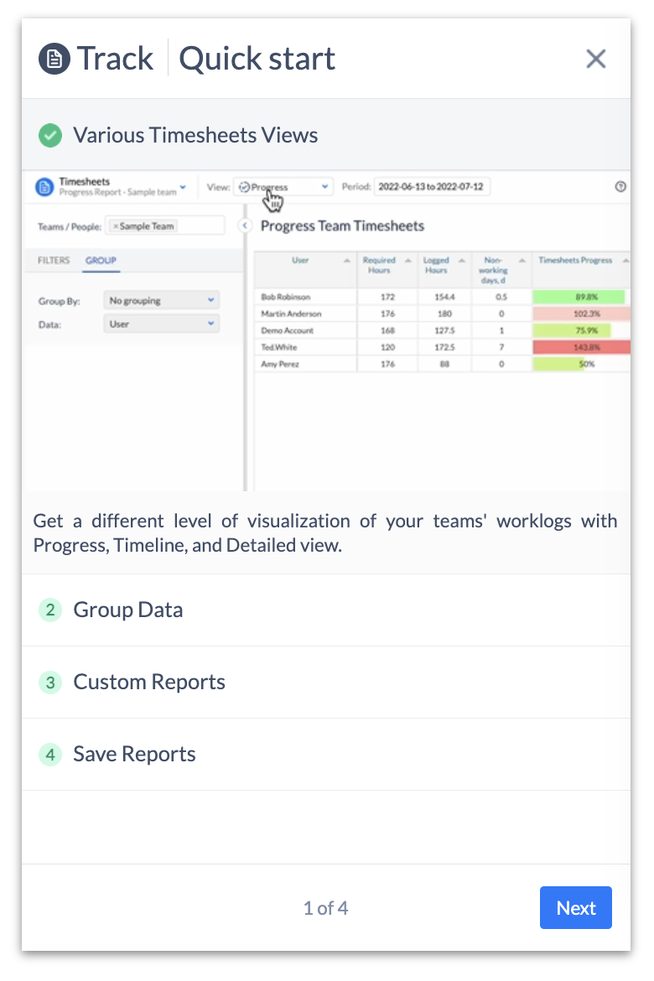Click the Track document icon in header
Viewport: 654px width, 981px height.
click(54, 59)
